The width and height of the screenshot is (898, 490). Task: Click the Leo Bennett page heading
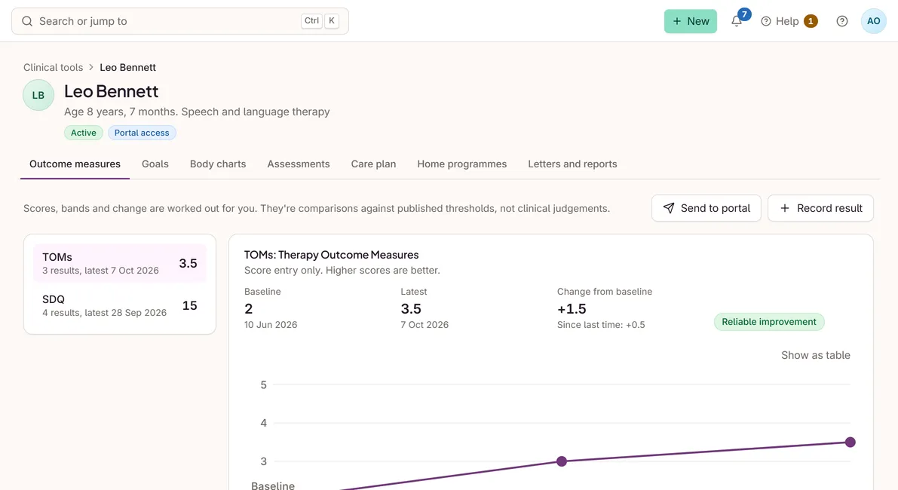[x=111, y=91]
